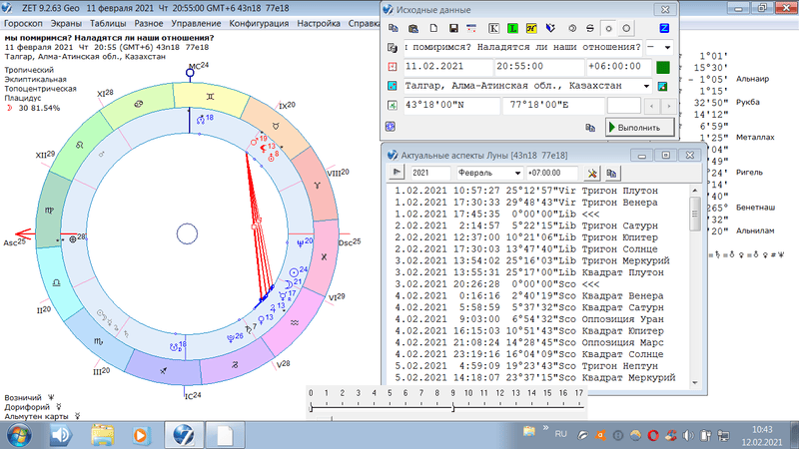Click the save (floppy disk) icon
Screen dimensions: 799x449
pyautogui.click(x=453, y=27)
